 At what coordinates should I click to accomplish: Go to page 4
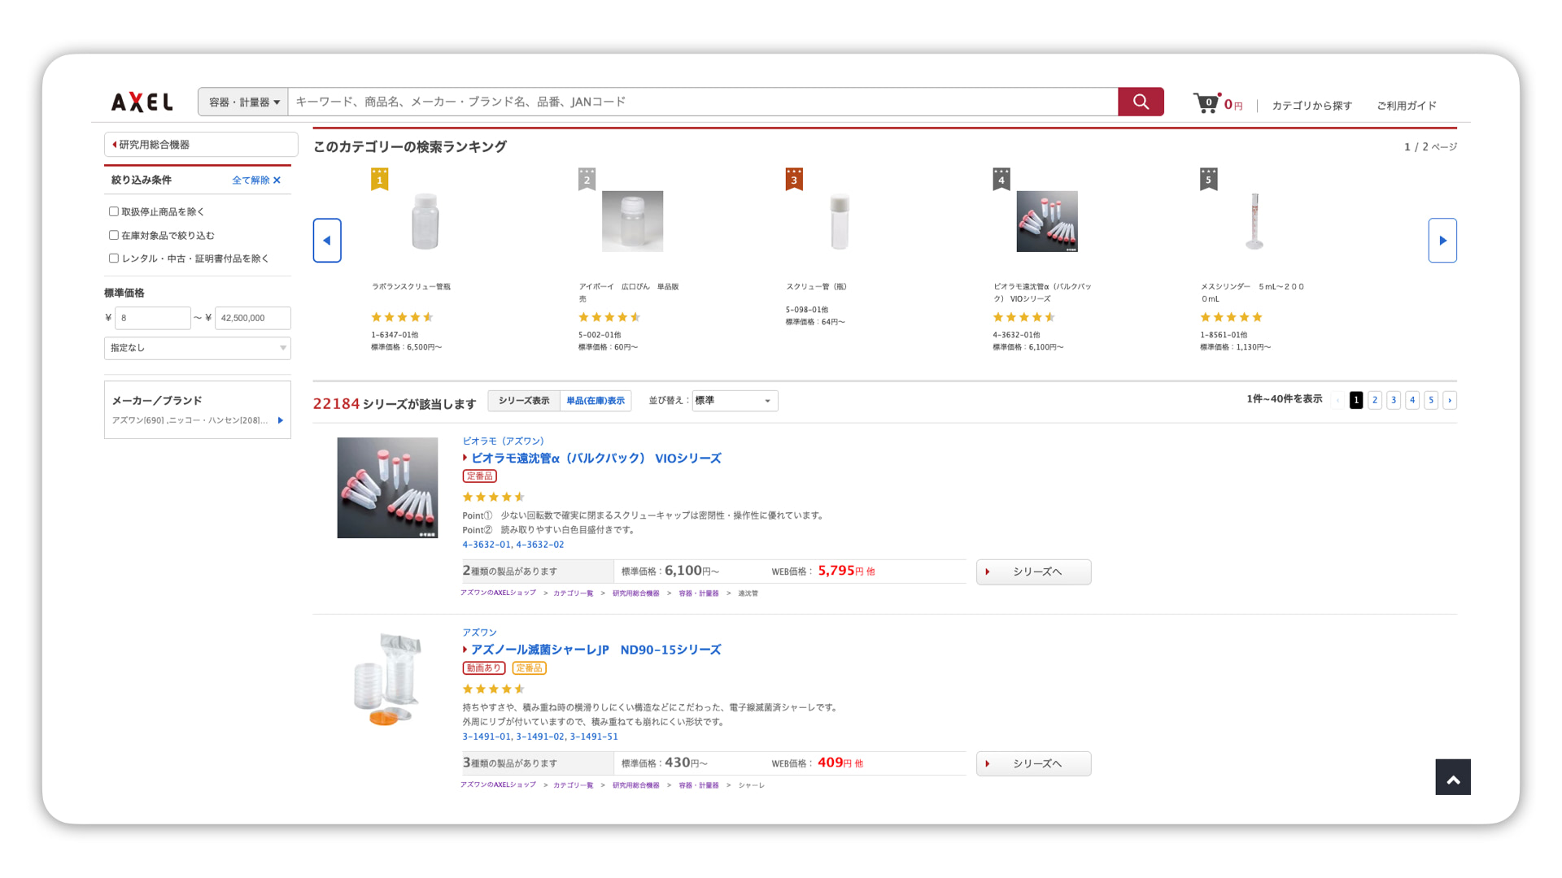tap(1412, 400)
